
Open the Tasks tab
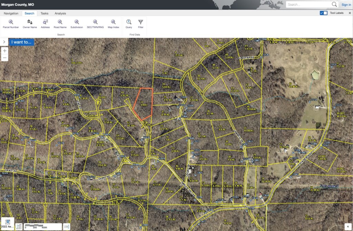click(x=44, y=13)
